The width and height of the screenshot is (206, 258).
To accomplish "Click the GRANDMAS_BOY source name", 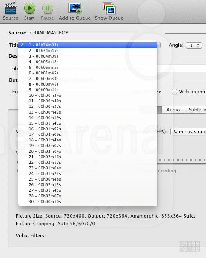I will (49, 33).
